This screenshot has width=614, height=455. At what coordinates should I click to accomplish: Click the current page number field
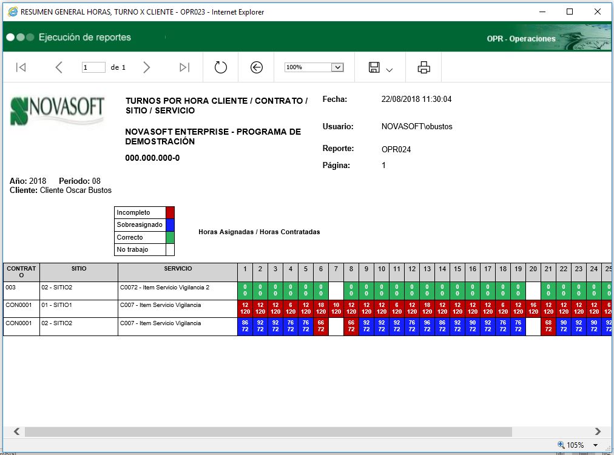tap(93, 67)
